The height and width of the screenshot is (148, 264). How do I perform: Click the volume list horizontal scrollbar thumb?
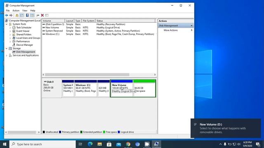87,75
